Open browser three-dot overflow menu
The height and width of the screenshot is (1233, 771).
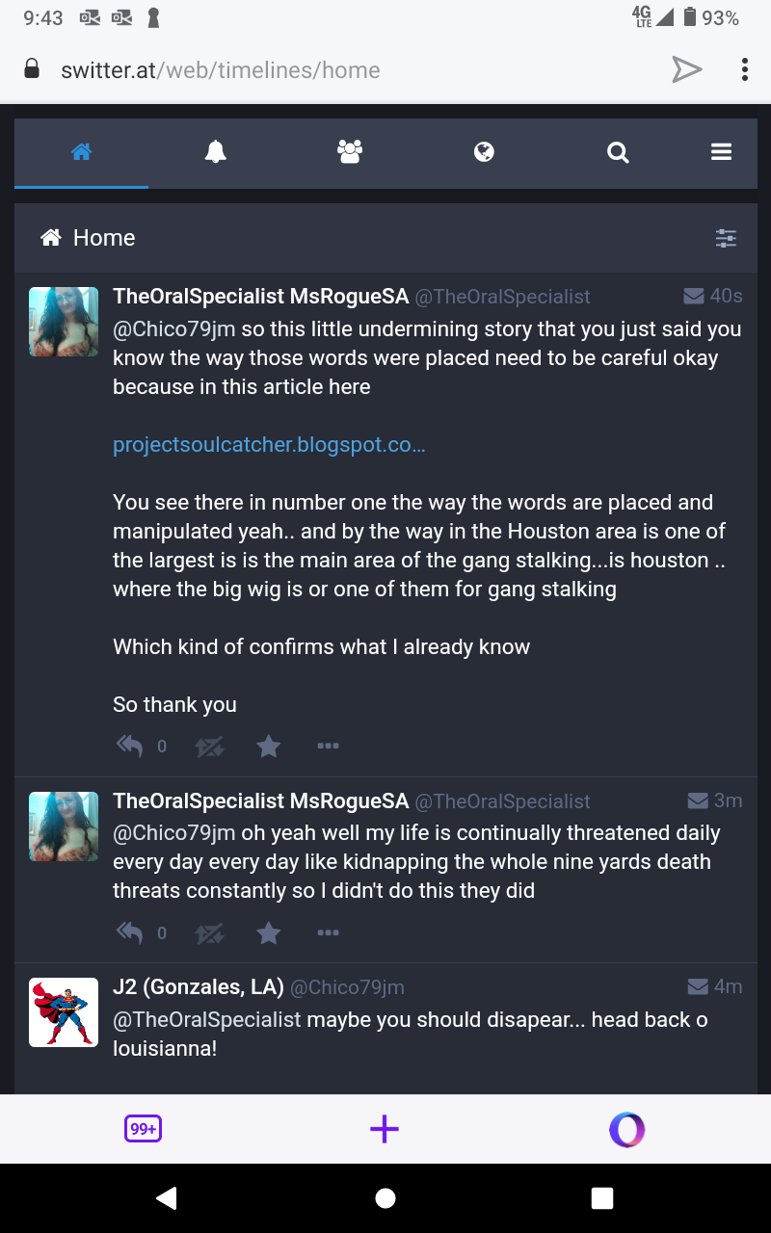point(744,69)
